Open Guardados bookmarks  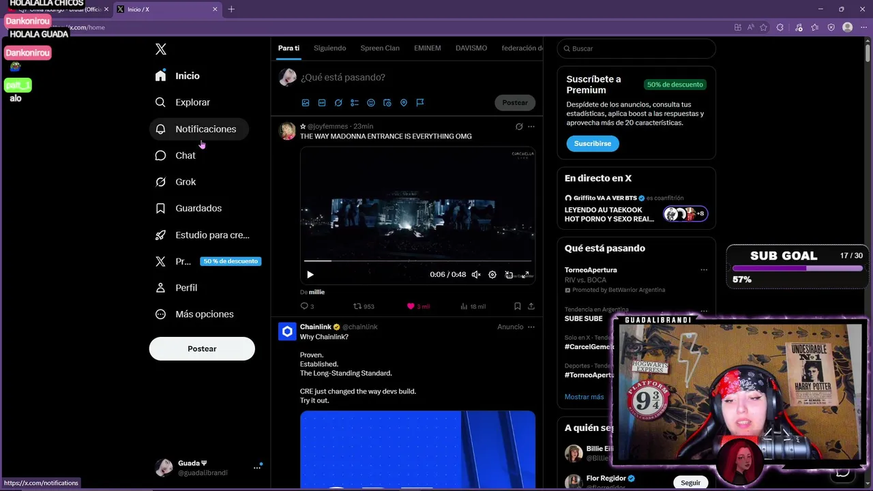(188, 208)
